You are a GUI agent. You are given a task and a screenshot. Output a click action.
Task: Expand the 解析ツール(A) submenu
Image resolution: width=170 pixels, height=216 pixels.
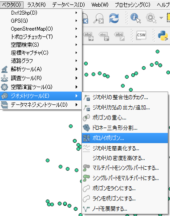click(41, 69)
